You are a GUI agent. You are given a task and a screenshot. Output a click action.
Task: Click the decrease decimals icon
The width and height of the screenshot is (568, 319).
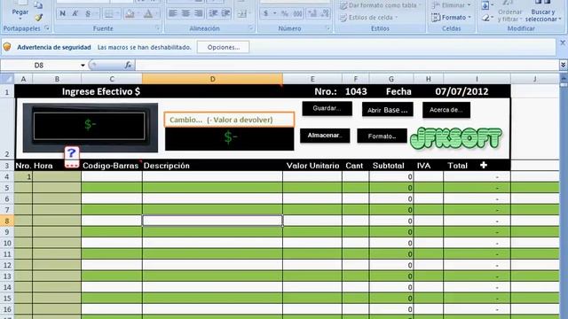(325, 14)
